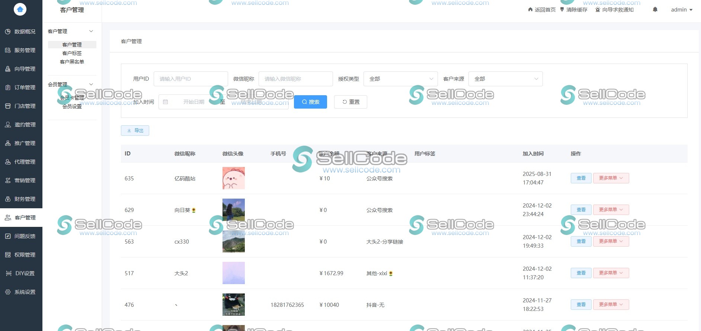
Task: Click the ID column header
Action: 128,154
